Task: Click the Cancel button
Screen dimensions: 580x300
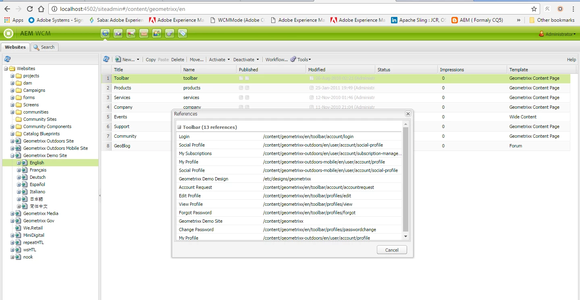Action: coord(392,250)
